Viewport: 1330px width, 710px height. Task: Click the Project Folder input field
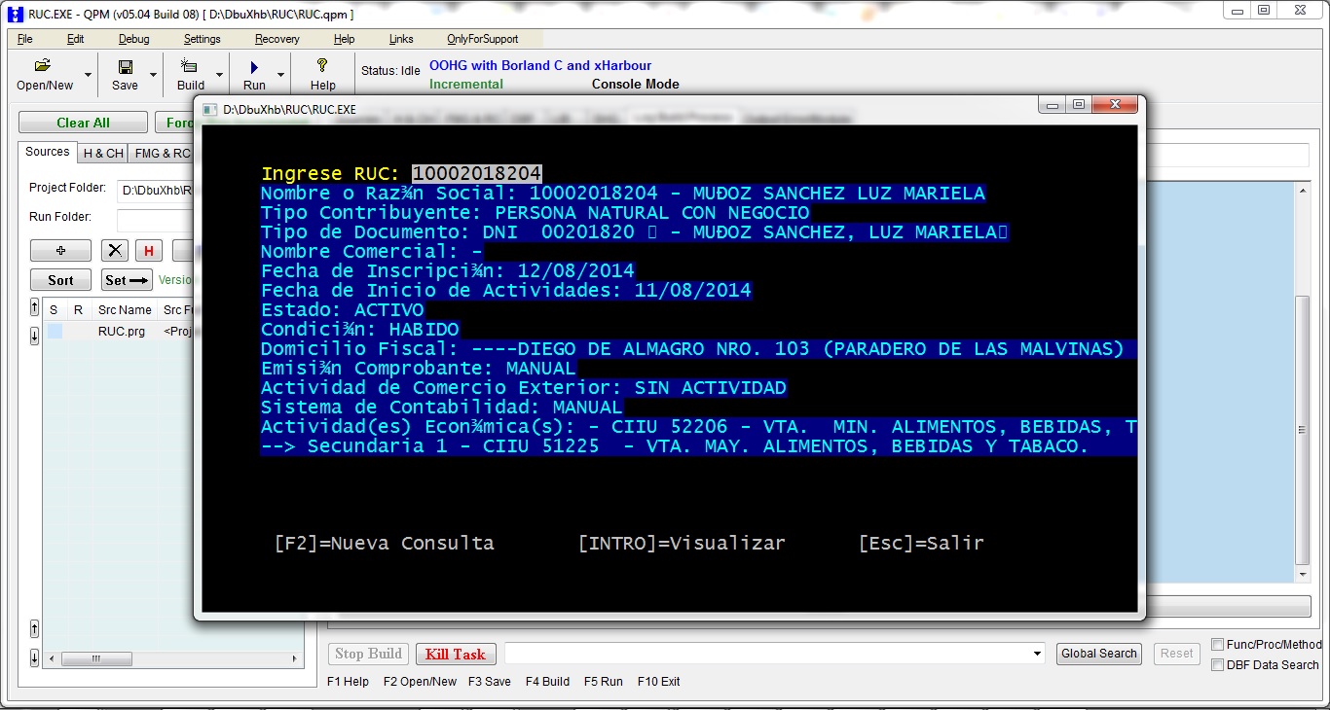(x=156, y=192)
